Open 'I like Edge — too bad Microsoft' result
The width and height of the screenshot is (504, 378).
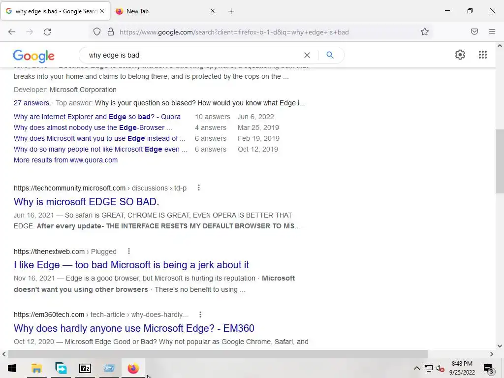pos(131,265)
